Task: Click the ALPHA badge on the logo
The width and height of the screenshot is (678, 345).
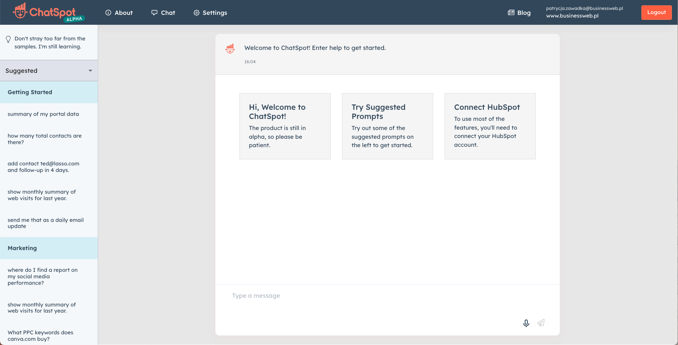Action: coord(74,19)
